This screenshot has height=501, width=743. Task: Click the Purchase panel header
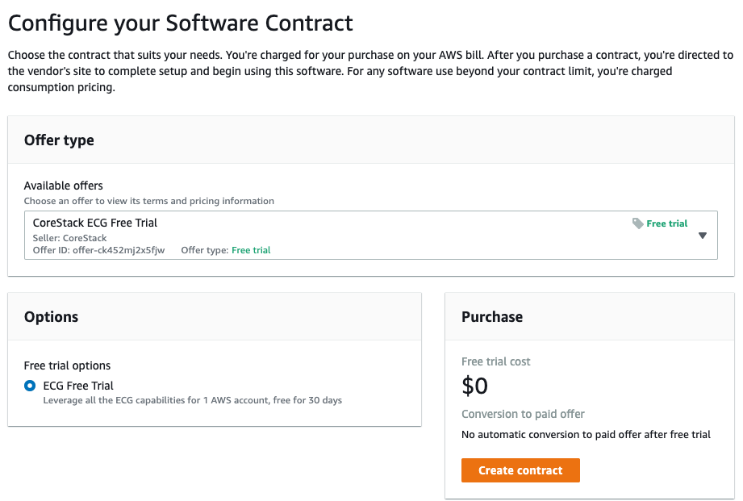point(492,316)
